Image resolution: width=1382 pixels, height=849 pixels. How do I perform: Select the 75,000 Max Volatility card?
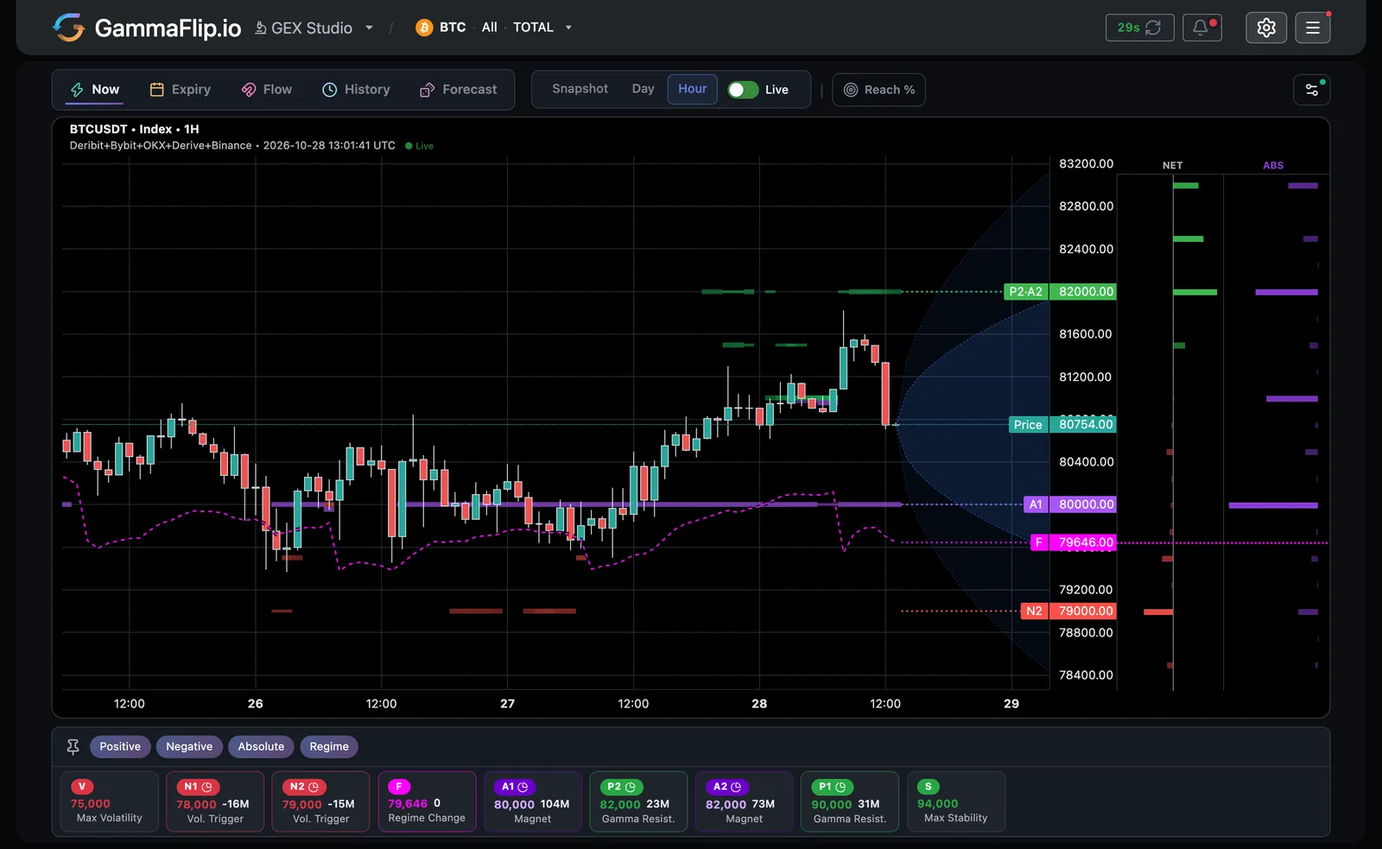[x=109, y=801]
